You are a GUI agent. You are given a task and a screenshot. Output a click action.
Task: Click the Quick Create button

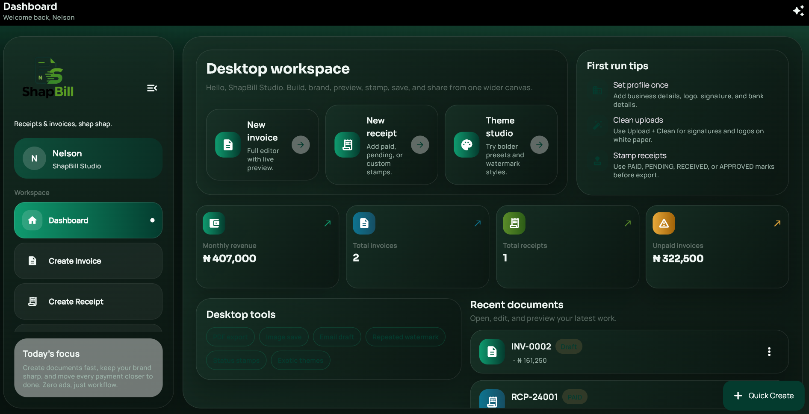764,396
